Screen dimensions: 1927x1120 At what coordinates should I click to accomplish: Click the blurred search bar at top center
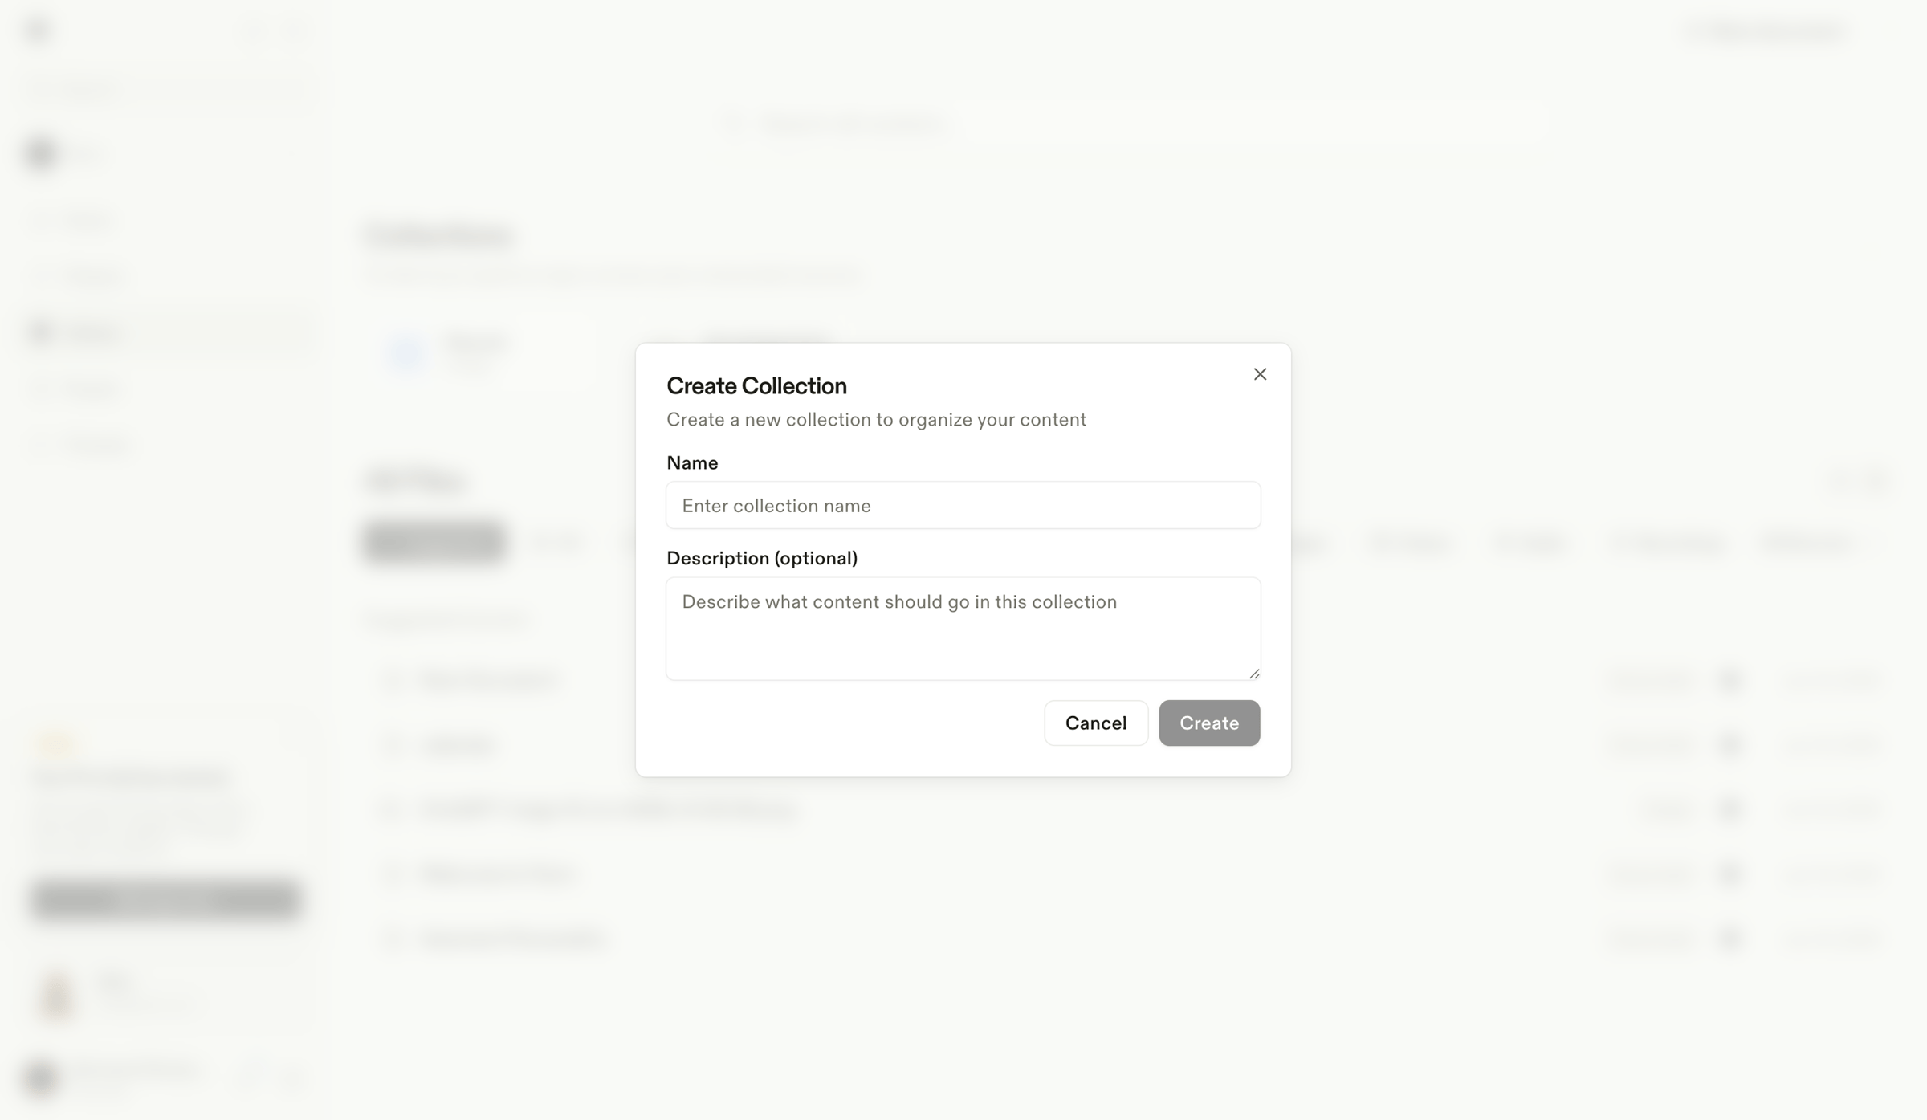(x=1132, y=124)
